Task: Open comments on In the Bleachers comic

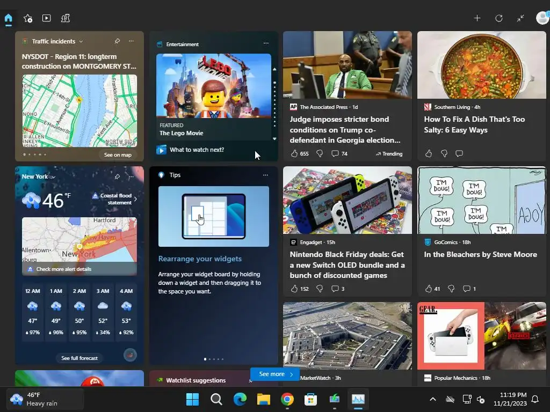Action: pyautogui.click(x=469, y=289)
